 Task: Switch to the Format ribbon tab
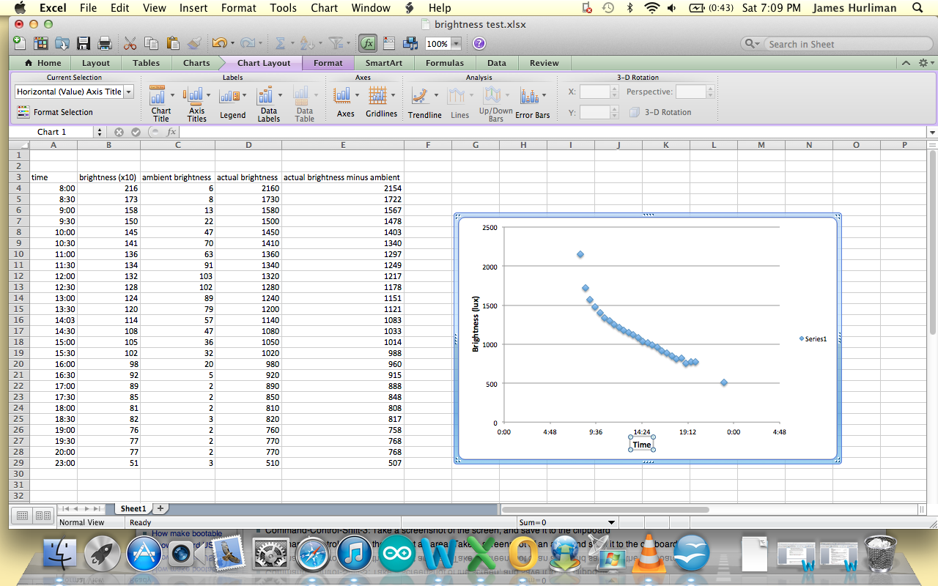click(328, 63)
